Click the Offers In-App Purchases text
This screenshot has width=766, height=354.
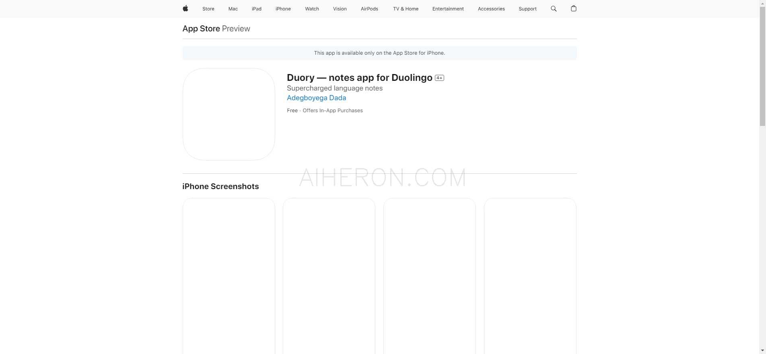click(333, 111)
